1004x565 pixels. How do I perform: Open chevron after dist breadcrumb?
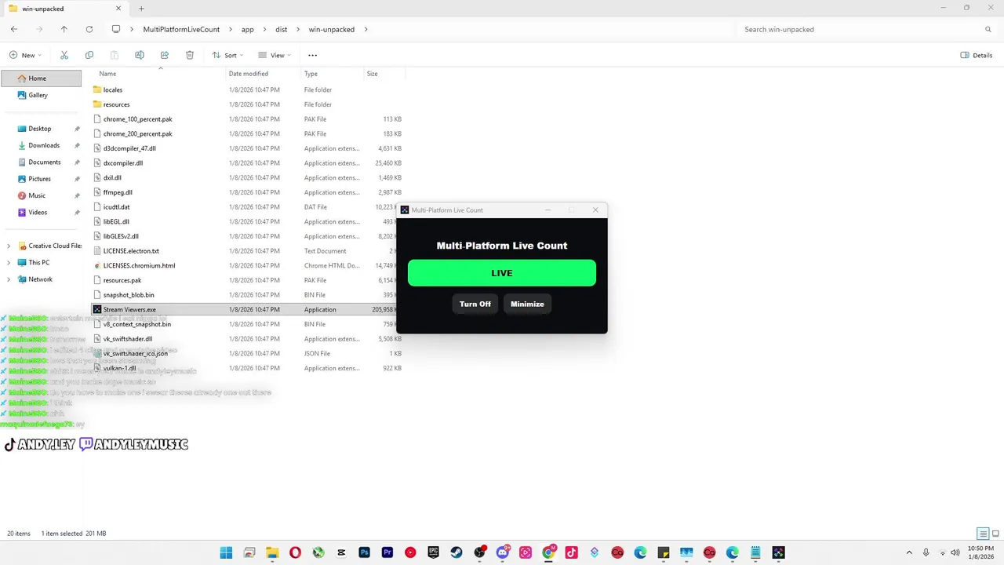[297, 29]
